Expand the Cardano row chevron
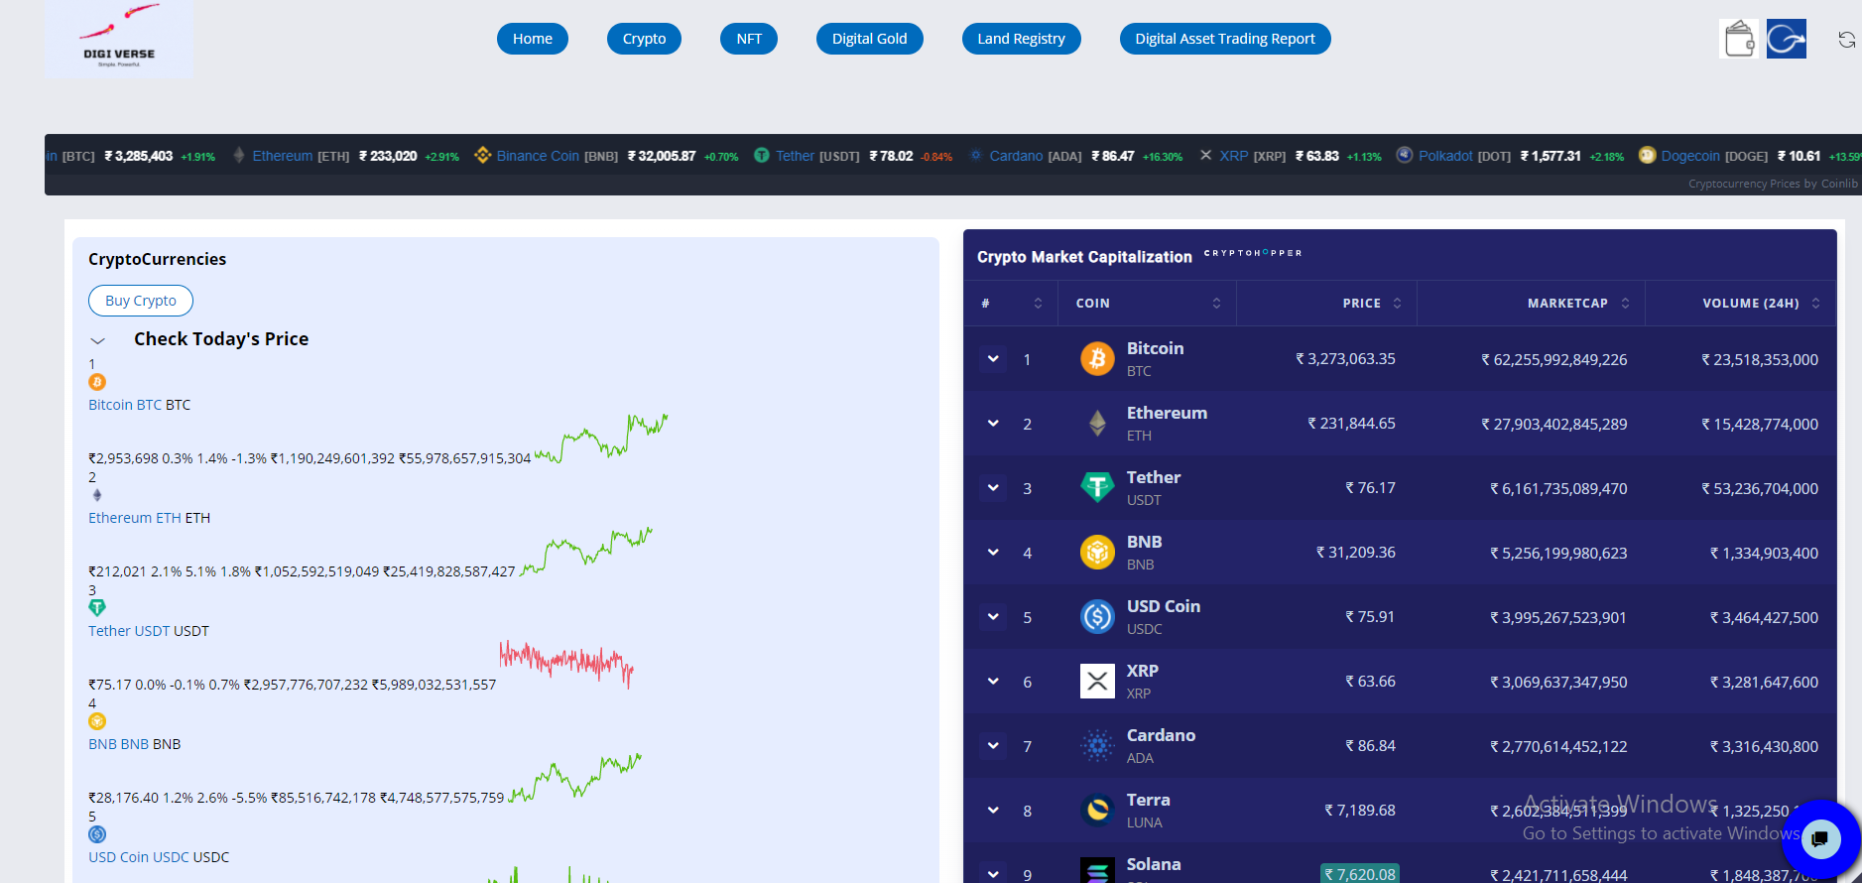This screenshot has height=883, width=1862. point(993,745)
